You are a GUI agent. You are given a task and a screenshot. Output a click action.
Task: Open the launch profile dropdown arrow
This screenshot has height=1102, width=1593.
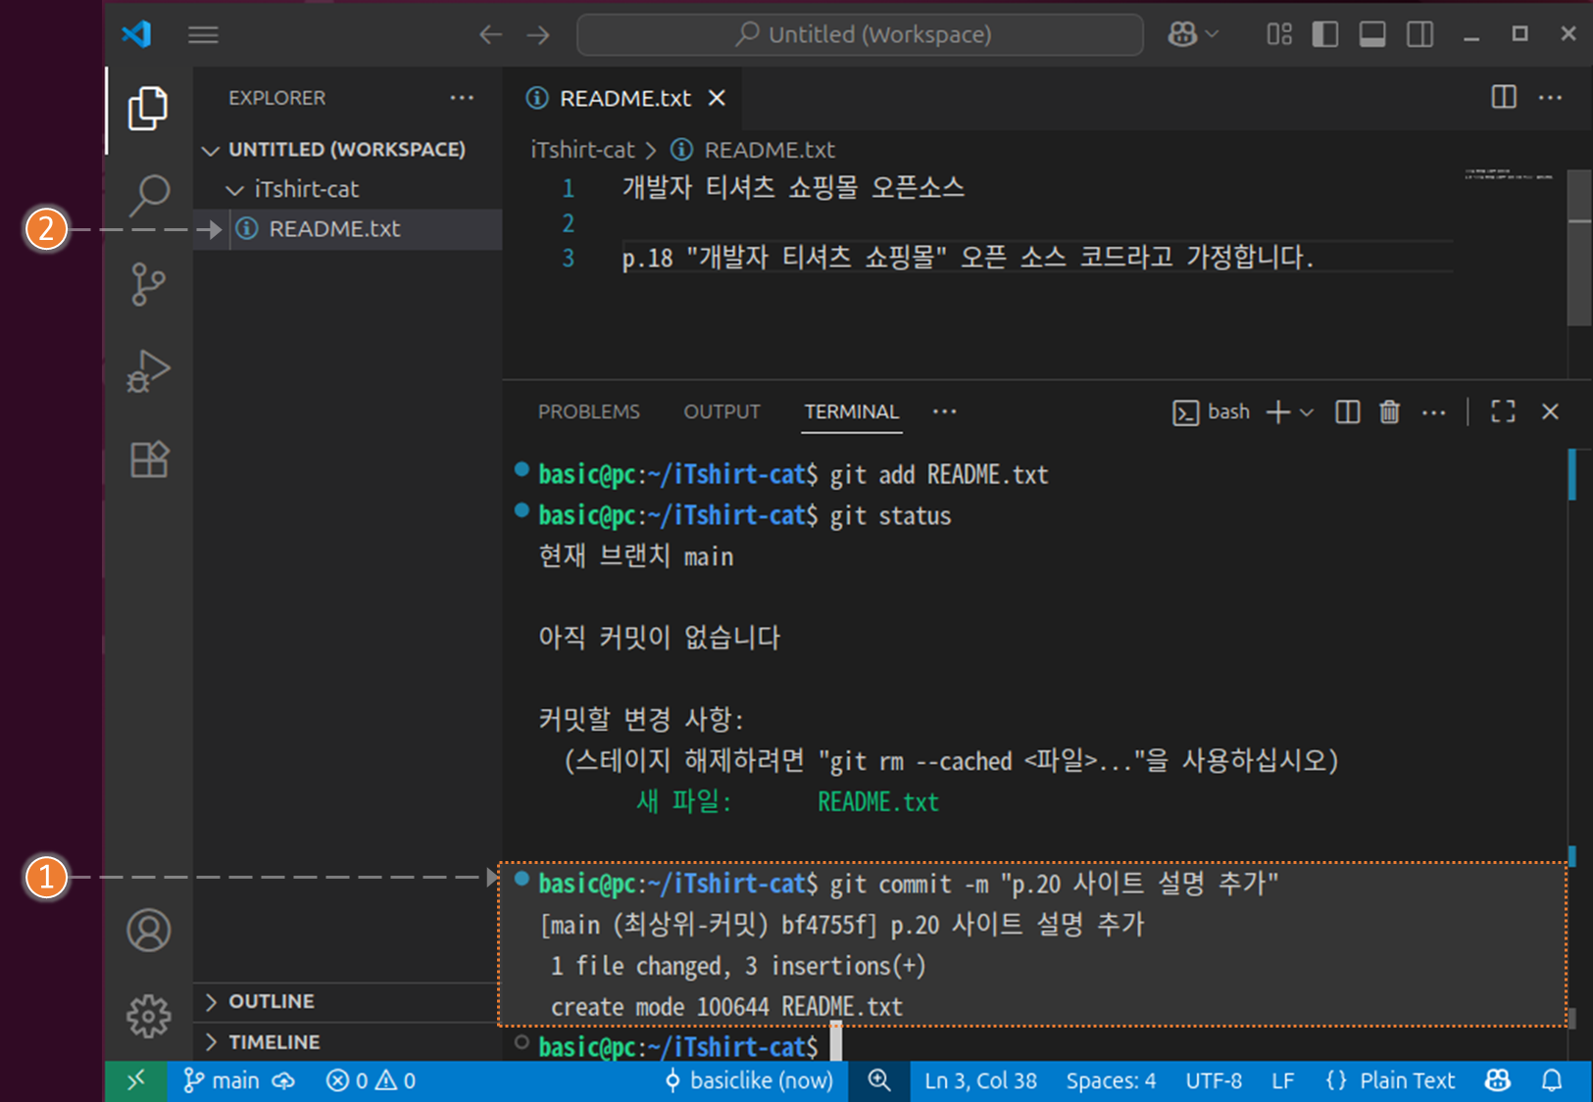(1307, 412)
